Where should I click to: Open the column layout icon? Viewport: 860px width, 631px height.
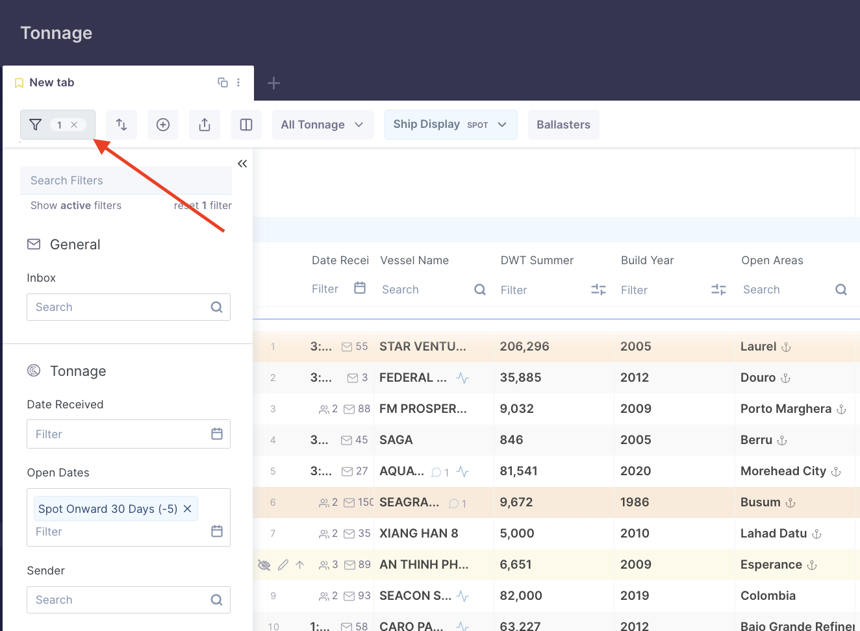[x=246, y=125]
